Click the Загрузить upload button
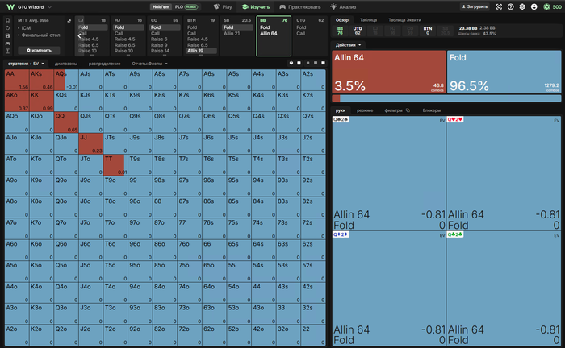 (x=475, y=6)
